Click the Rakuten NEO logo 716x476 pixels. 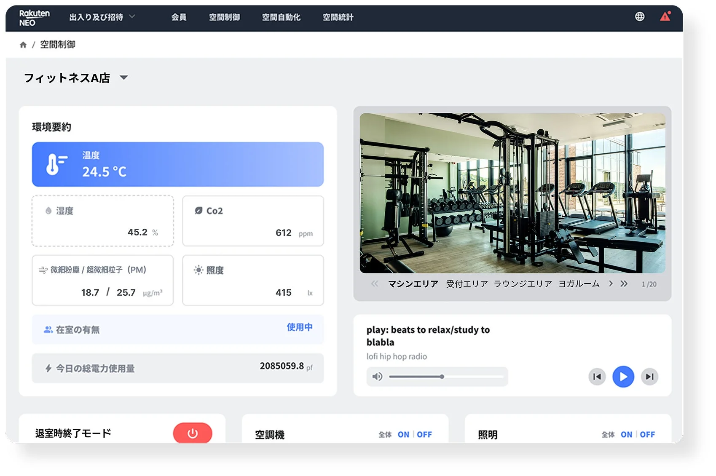coord(34,18)
